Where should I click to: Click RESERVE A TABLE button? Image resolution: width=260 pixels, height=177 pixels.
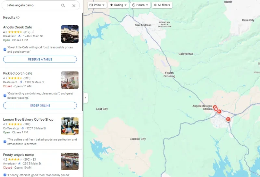(40, 60)
